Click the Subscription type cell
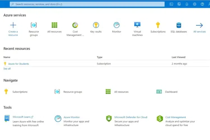The image size is (210, 140). pos(104,64)
